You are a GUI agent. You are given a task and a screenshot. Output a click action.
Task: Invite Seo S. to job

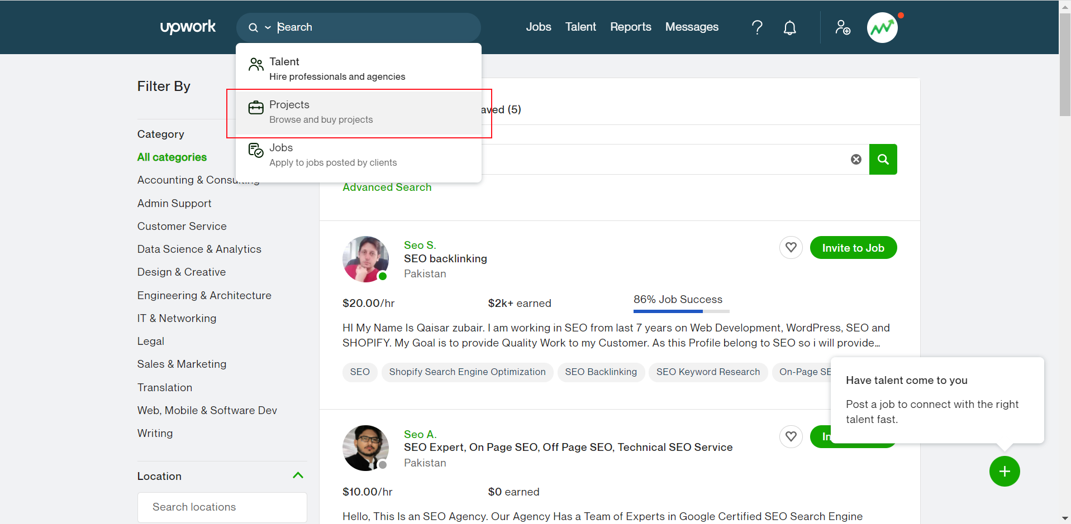click(853, 248)
